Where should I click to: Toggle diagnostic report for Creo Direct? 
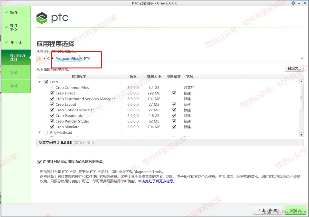coord(174,93)
